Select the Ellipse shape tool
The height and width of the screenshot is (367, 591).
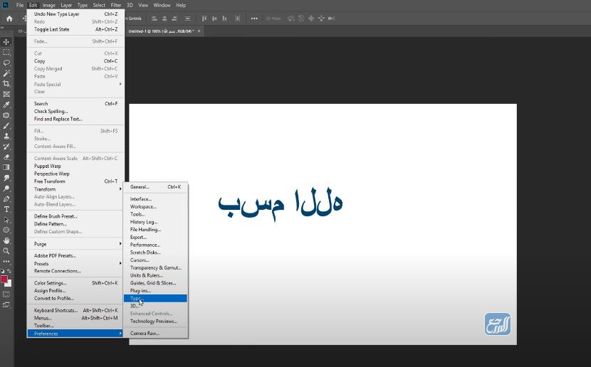coord(6,230)
